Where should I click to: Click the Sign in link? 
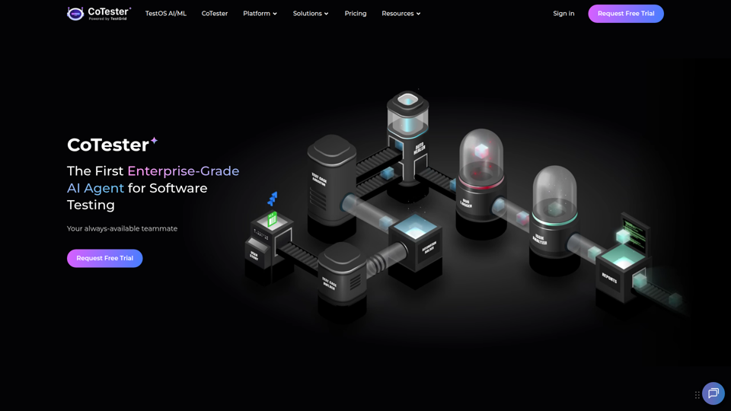[563, 14]
